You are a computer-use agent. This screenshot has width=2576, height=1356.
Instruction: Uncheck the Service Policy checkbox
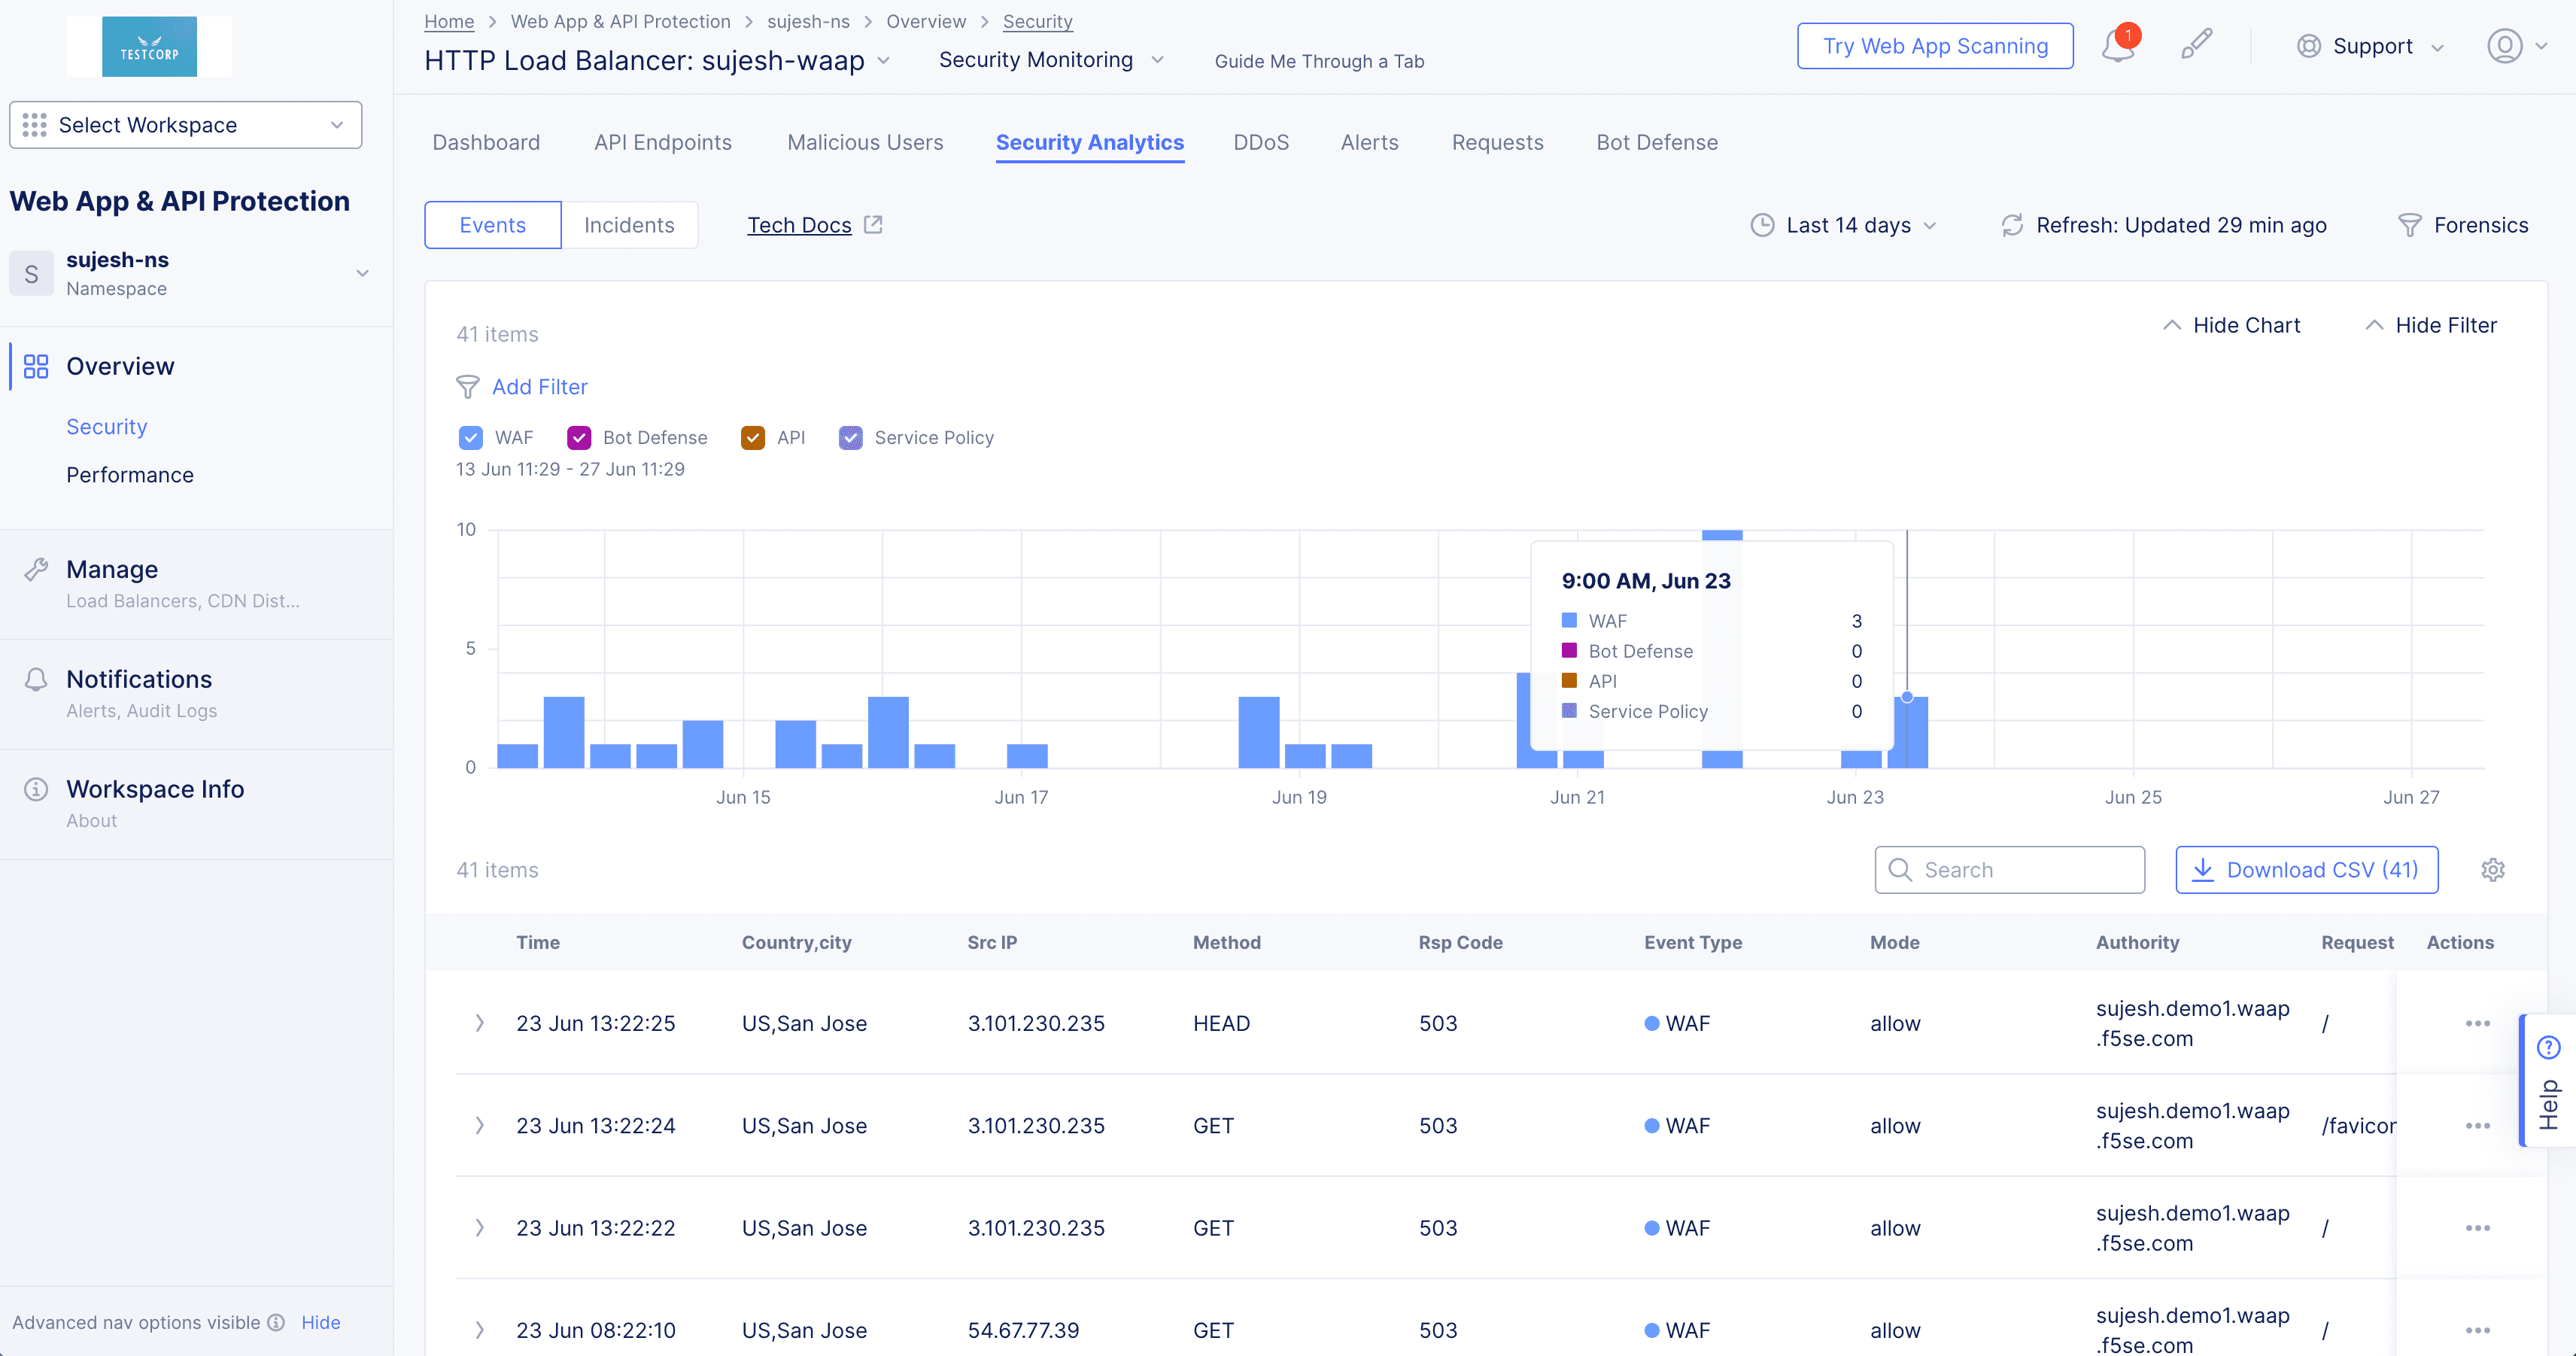coord(851,438)
